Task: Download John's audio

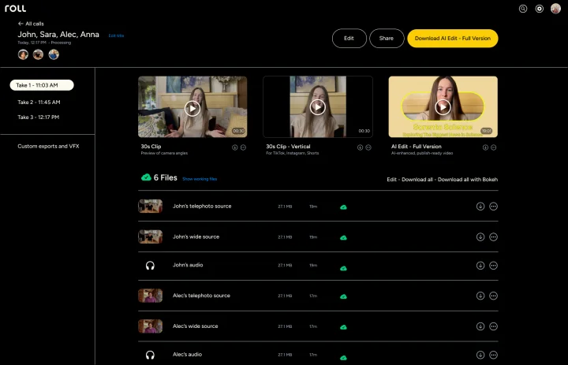Action: (480, 266)
